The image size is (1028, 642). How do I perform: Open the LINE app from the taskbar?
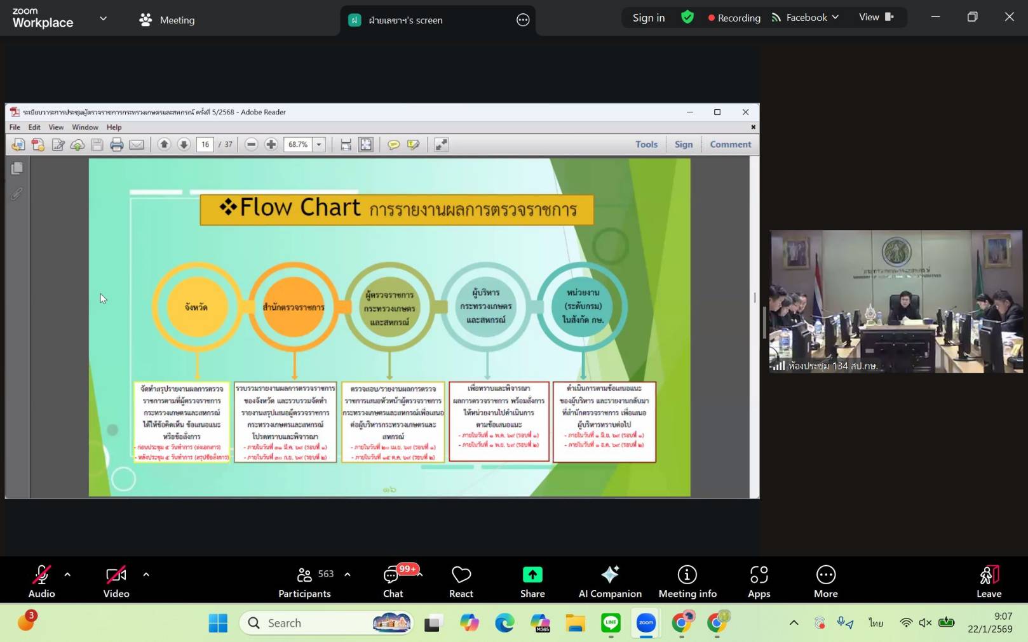(611, 623)
